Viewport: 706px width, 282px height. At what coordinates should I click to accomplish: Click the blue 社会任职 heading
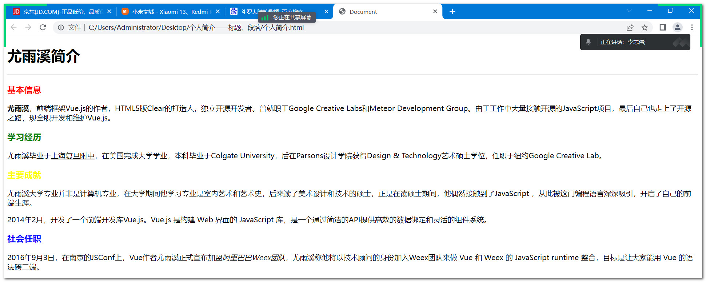point(24,239)
